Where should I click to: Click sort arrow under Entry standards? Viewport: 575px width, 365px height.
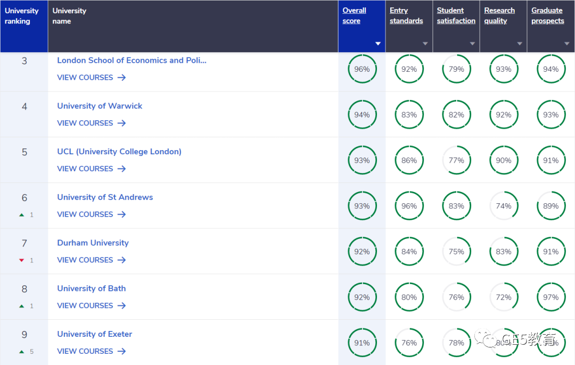click(x=425, y=44)
